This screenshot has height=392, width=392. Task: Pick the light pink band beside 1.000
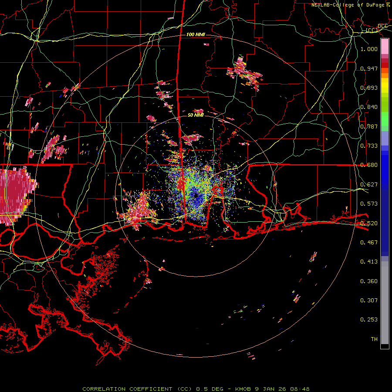(x=385, y=47)
